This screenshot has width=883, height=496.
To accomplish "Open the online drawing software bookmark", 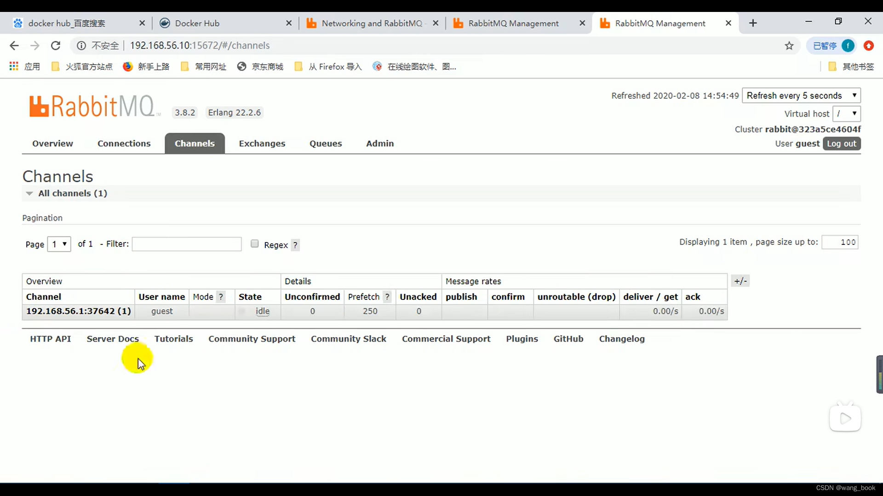I will (x=415, y=67).
